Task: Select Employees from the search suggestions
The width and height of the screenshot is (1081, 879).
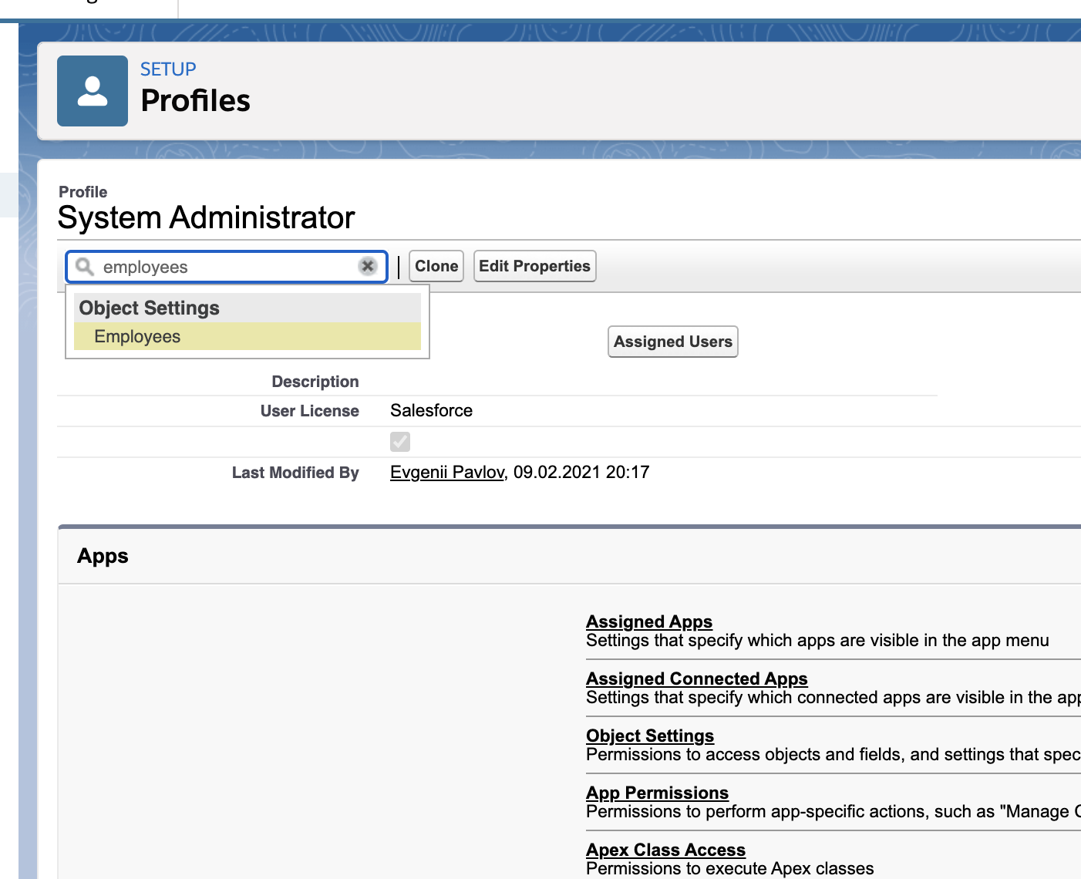Action: click(x=137, y=337)
